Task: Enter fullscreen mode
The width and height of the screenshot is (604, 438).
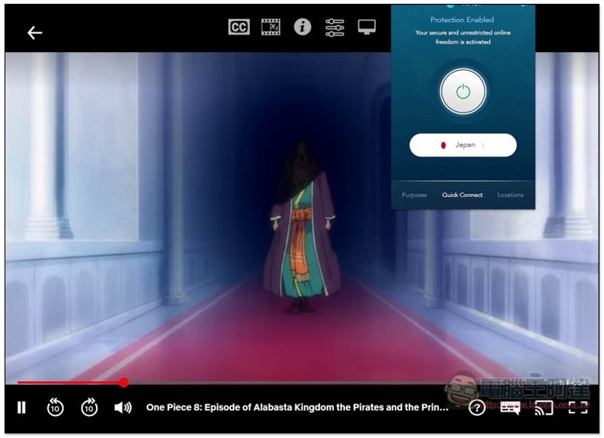Action: (578, 408)
